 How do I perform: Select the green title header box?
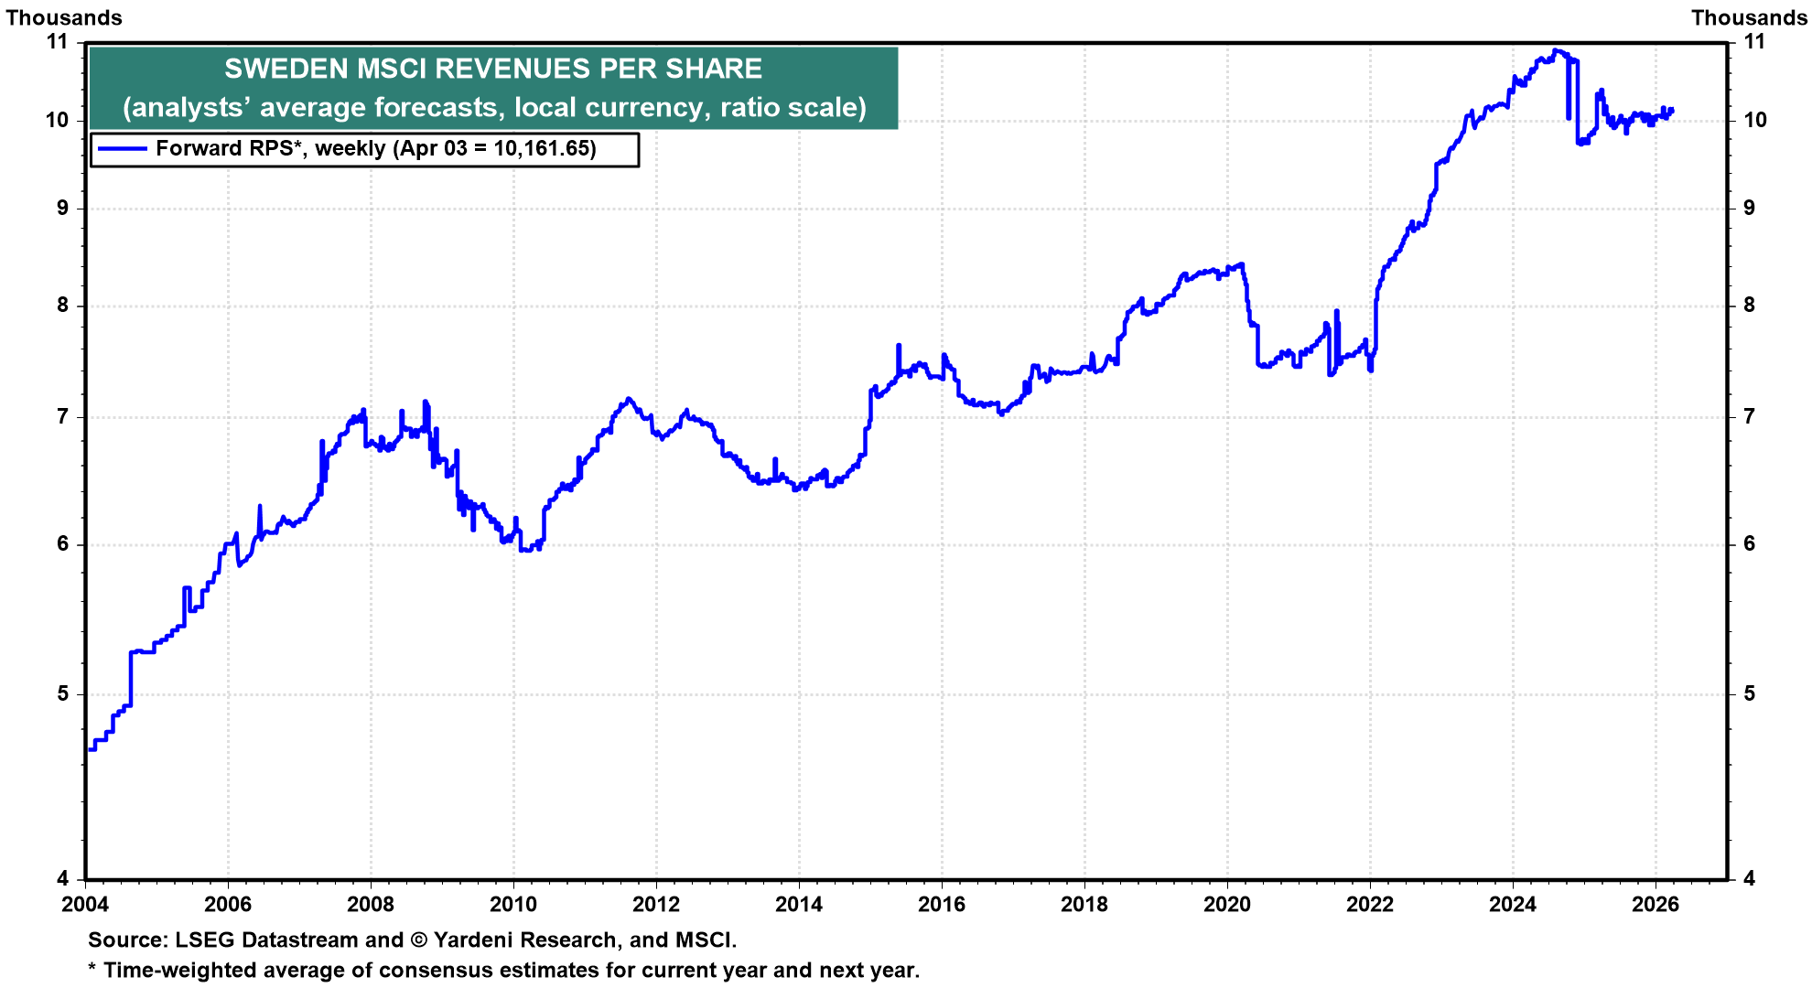click(494, 88)
